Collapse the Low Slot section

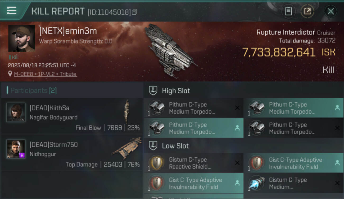pyautogui.click(x=243, y=146)
